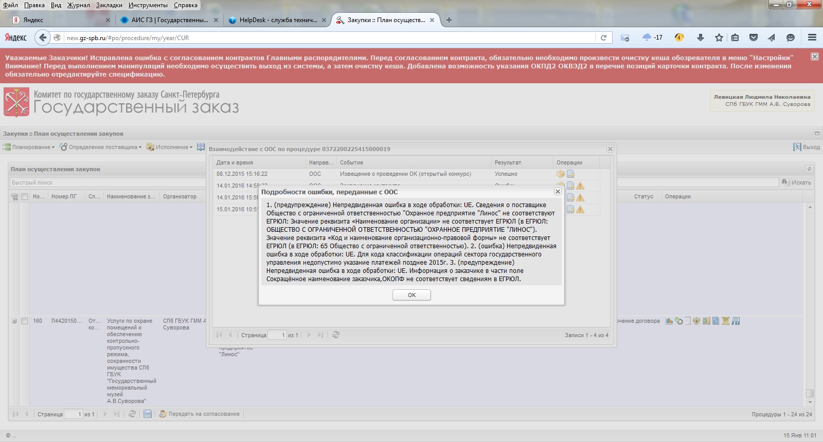Check the checkbox for row 160

[x=24, y=321]
